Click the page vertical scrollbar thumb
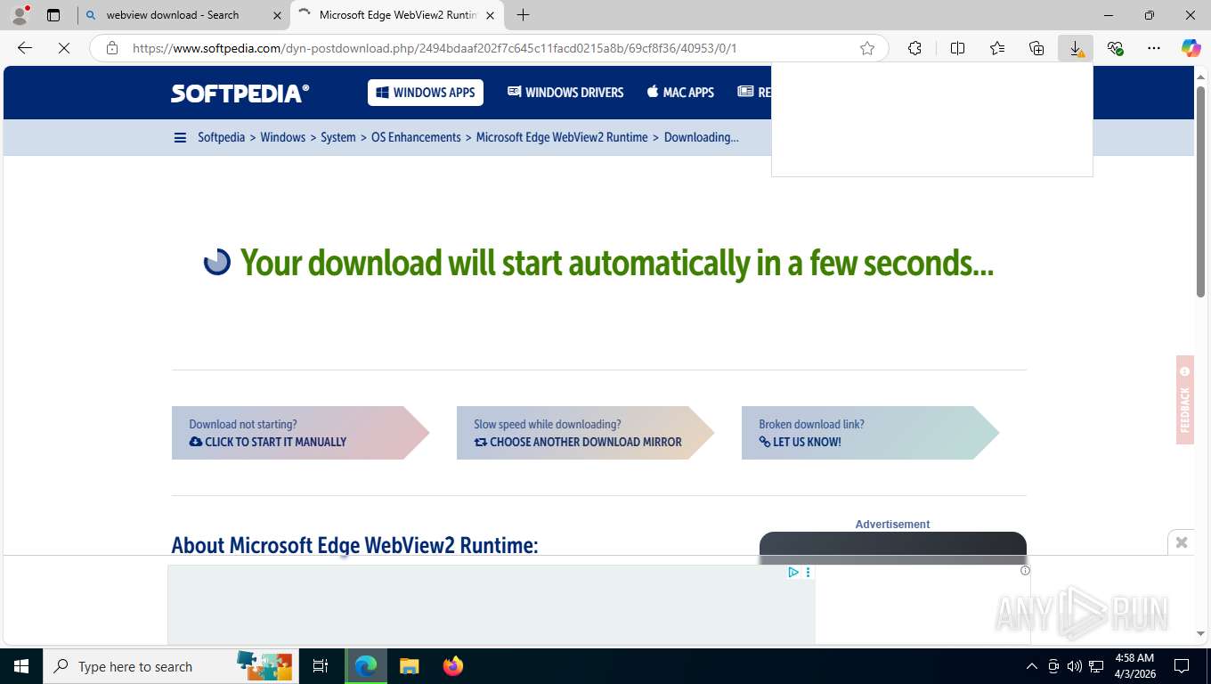The image size is (1211, 684). tap(1201, 191)
